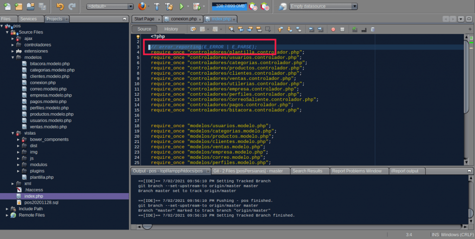Viewport: 475px width, 239px height.
Task: Open the Search Results tab
Action: pos(307,171)
